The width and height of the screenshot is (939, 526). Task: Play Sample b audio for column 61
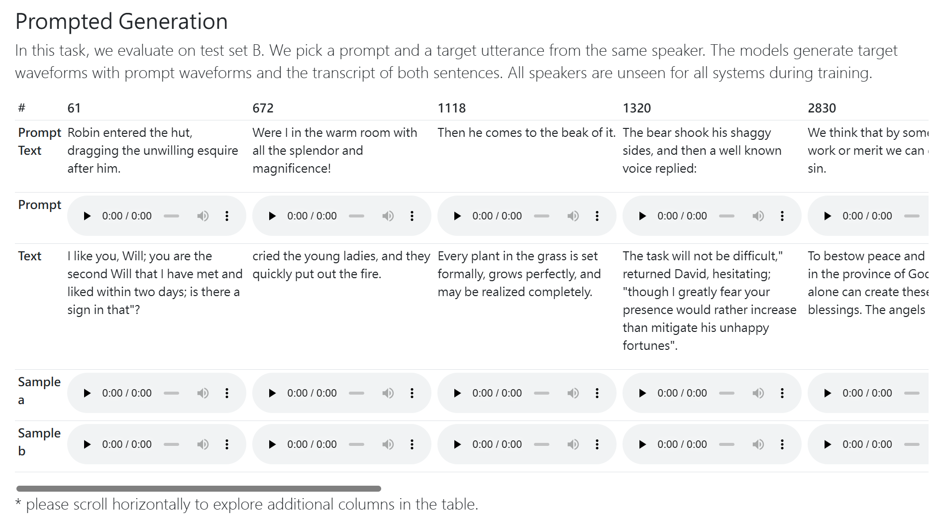87,444
